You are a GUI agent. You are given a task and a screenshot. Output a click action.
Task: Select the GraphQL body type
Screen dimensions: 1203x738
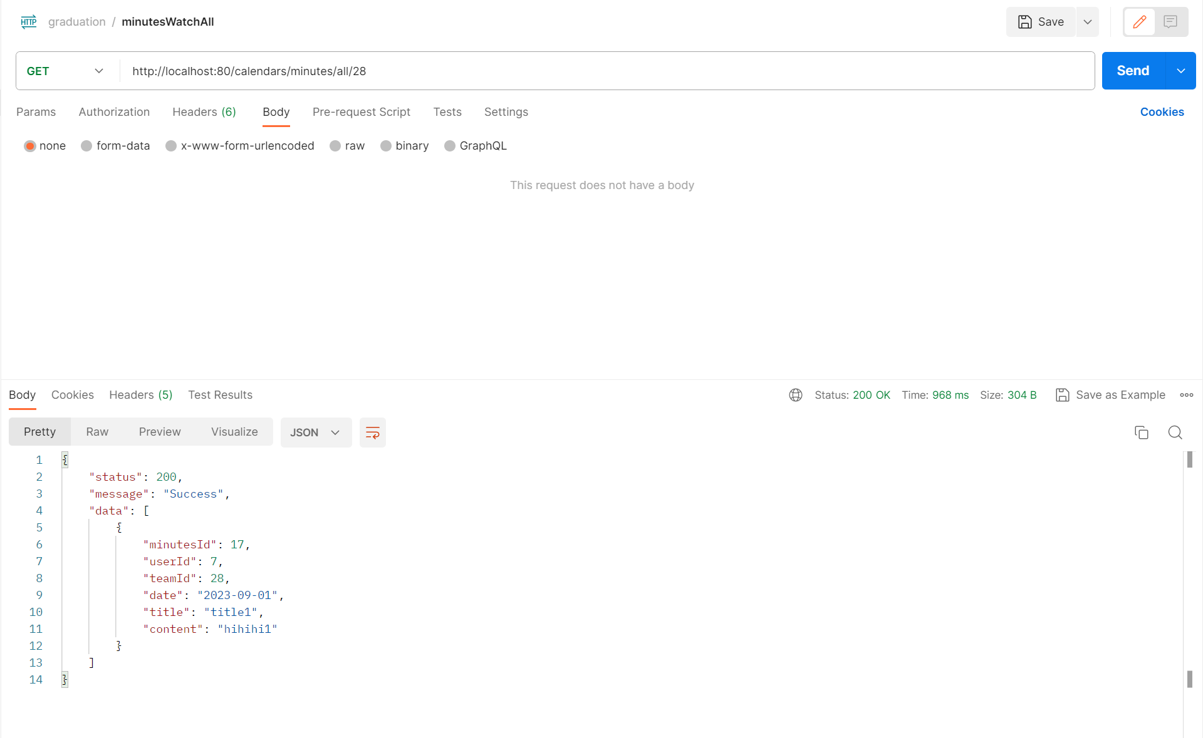(x=476, y=146)
